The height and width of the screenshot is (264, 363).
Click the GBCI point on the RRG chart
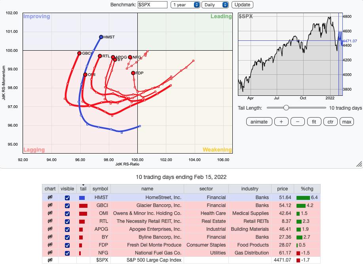click(x=79, y=53)
